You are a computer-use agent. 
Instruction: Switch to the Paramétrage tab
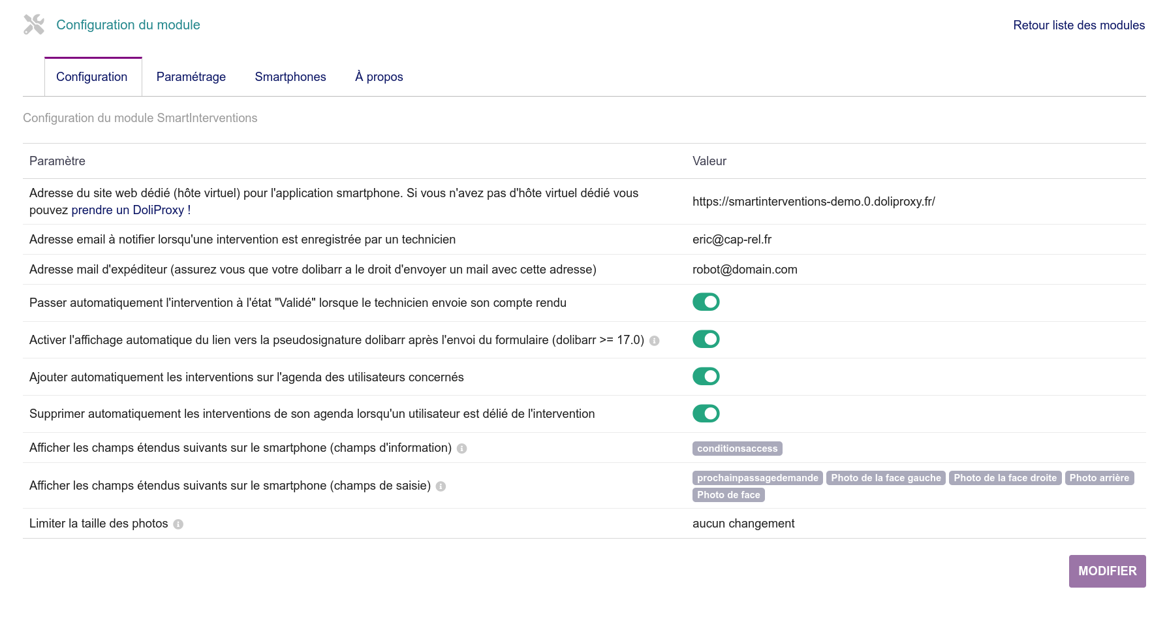[191, 77]
